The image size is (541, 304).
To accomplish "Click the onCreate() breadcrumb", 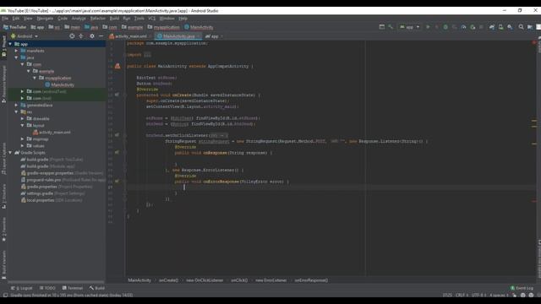I will tap(168, 280).
